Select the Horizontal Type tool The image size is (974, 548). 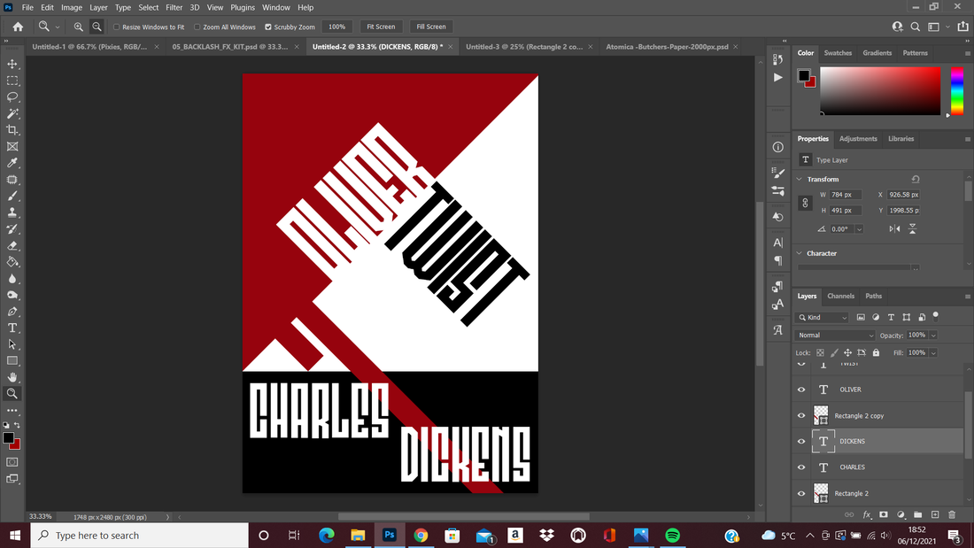click(x=12, y=328)
